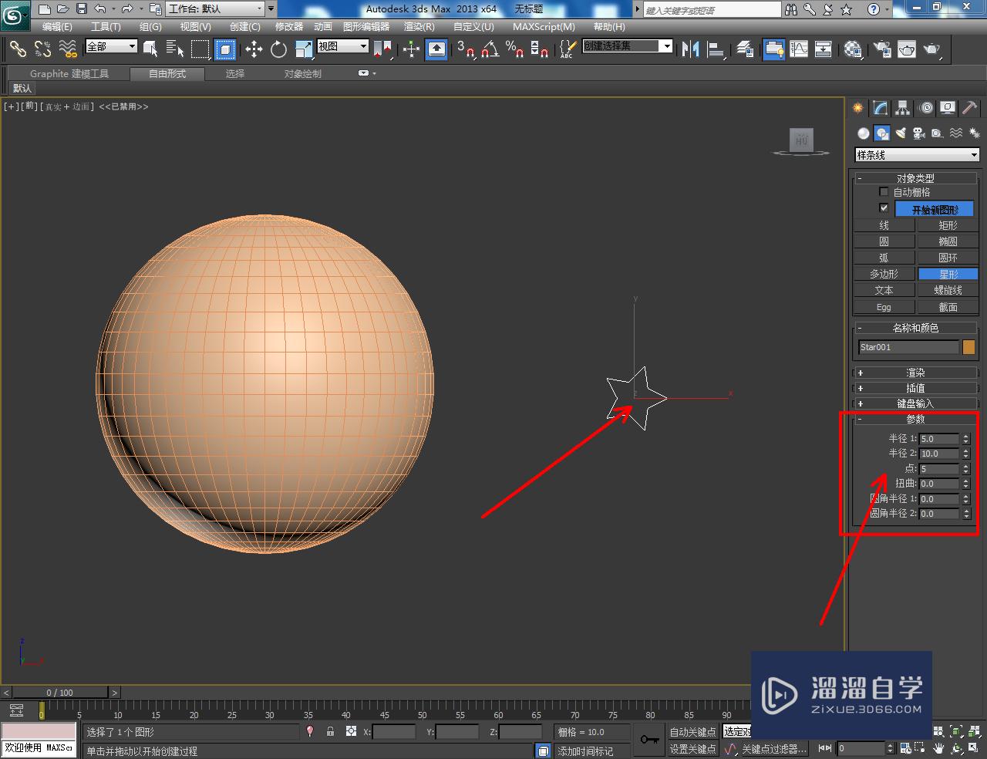Select the Geometry category sphere icon
Viewport: 987px width, 759px height.
(x=864, y=133)
